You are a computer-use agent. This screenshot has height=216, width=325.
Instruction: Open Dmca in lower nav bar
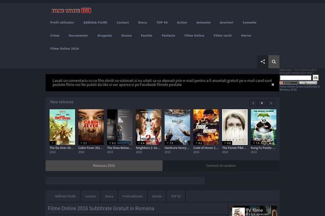[x=109, y=196]
